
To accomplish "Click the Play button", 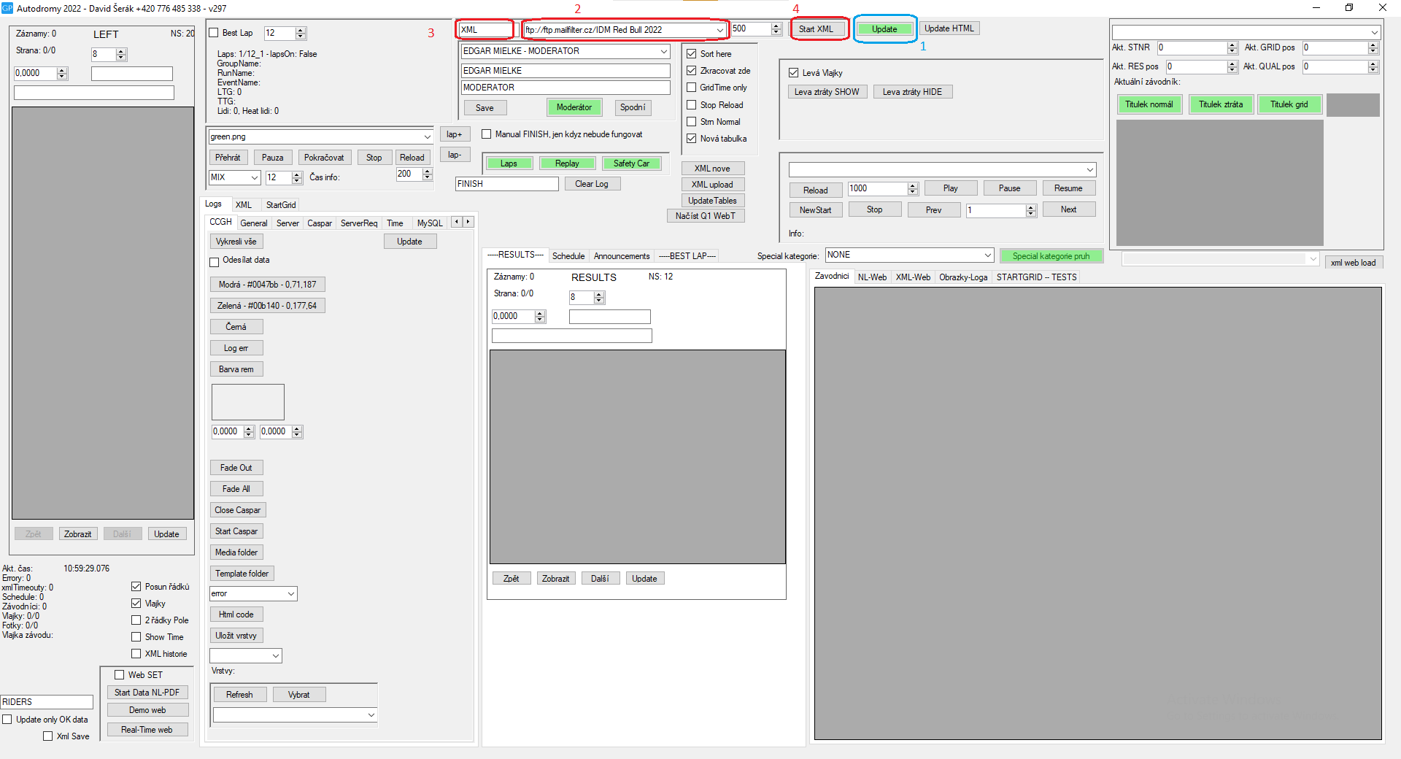I will click(950, 188).
